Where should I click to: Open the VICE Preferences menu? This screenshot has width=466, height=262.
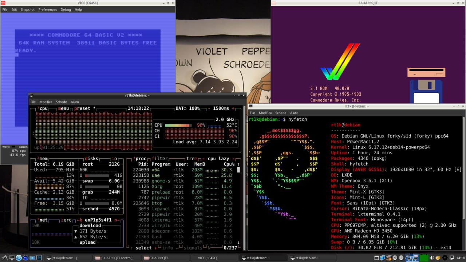point(48,9)
